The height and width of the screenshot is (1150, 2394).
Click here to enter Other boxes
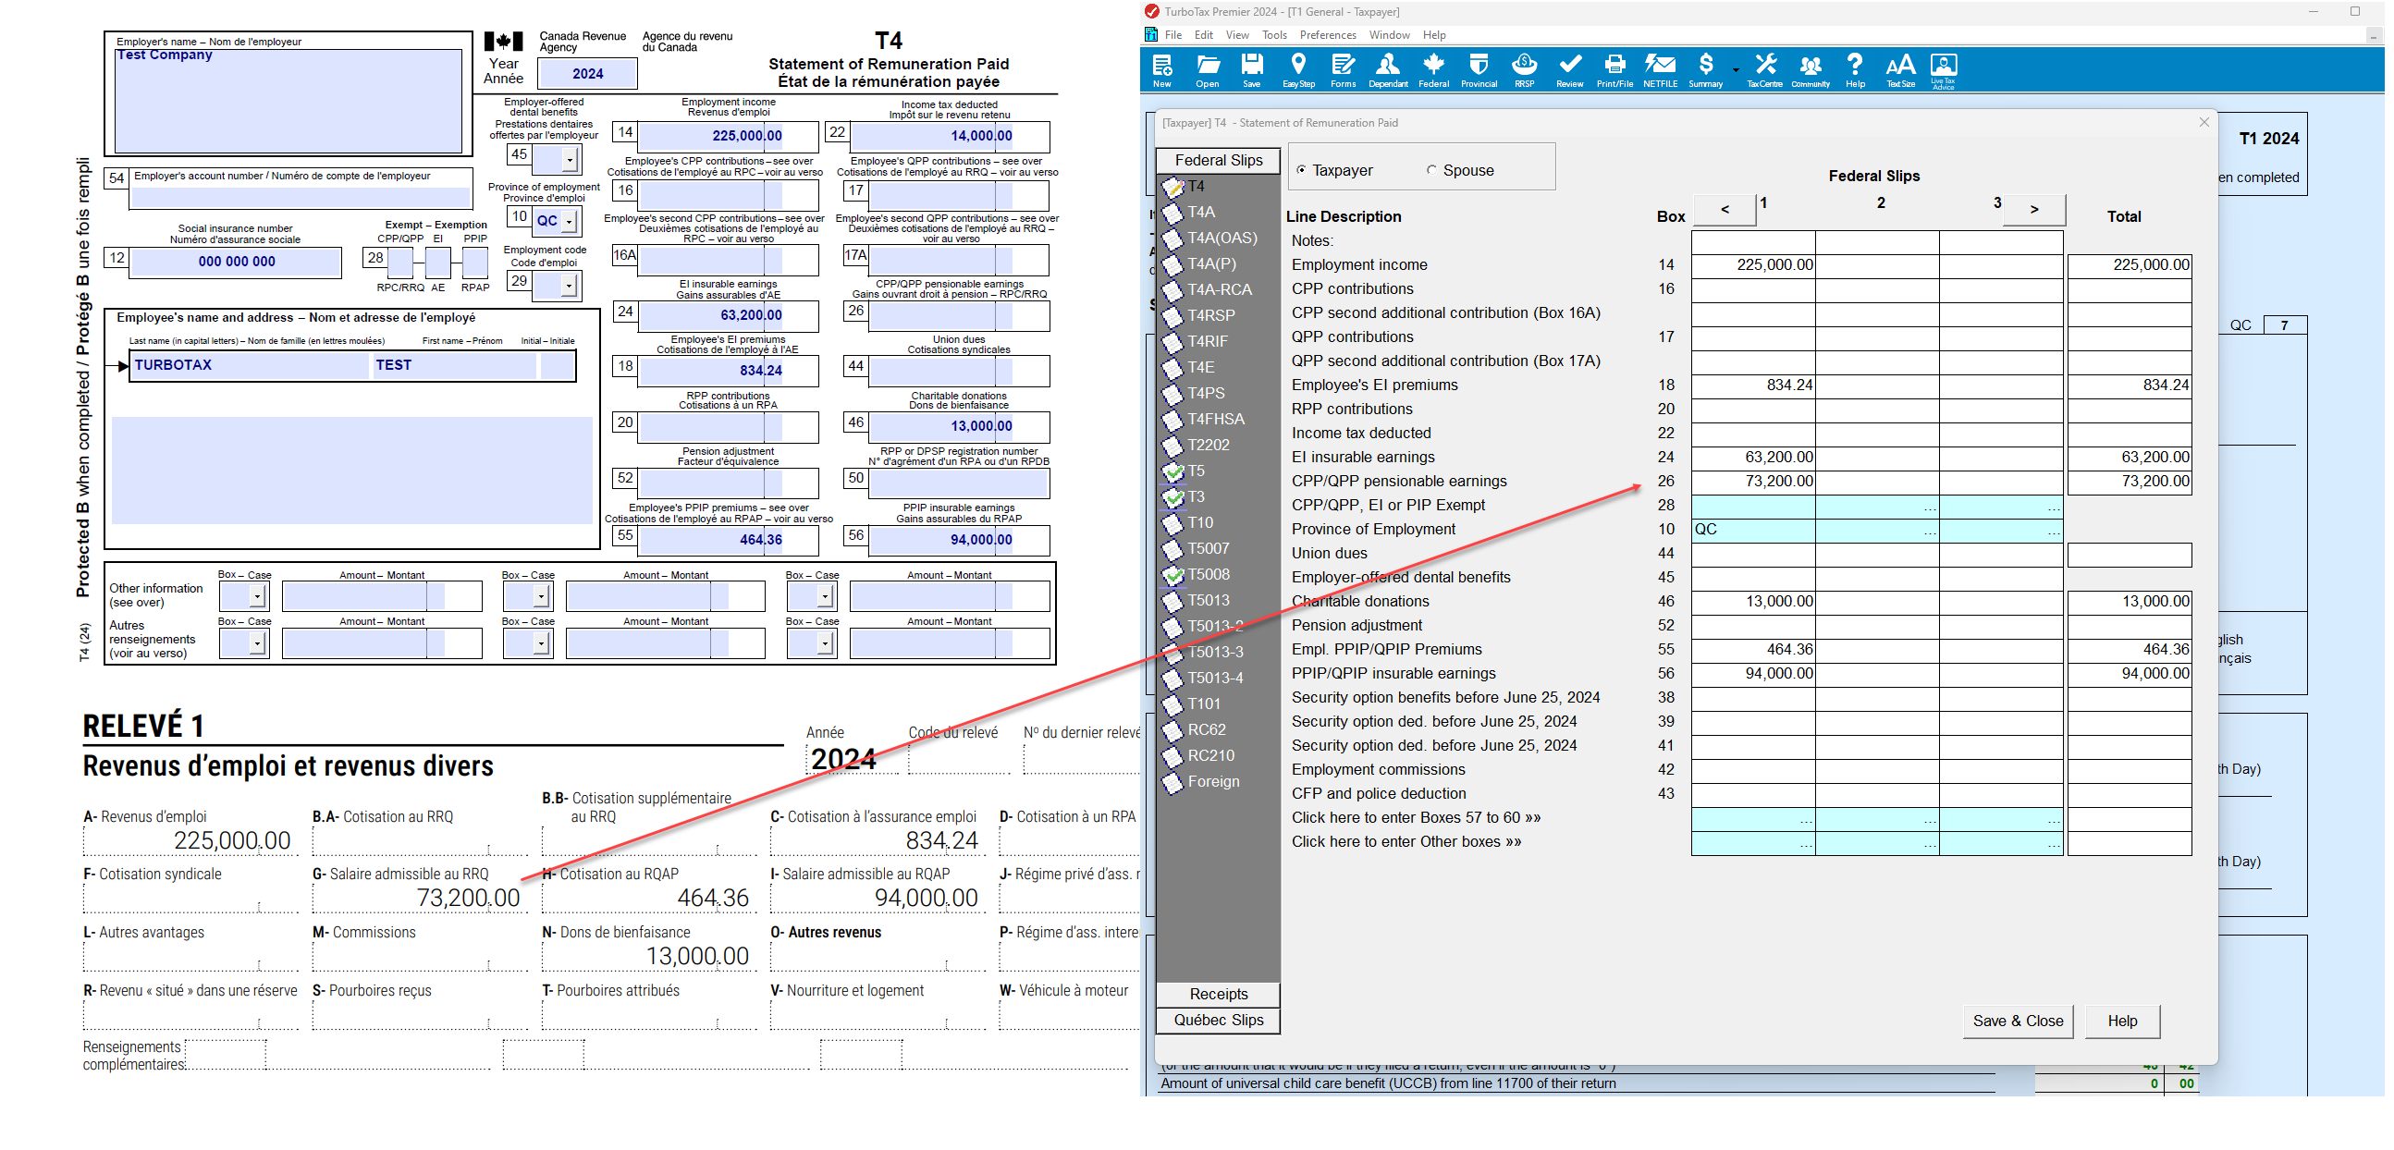tap(1406, 841)
